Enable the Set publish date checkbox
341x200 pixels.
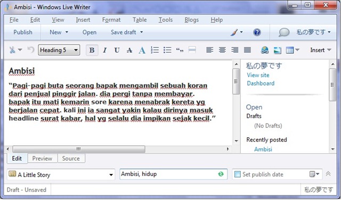[x=238, y=174]
